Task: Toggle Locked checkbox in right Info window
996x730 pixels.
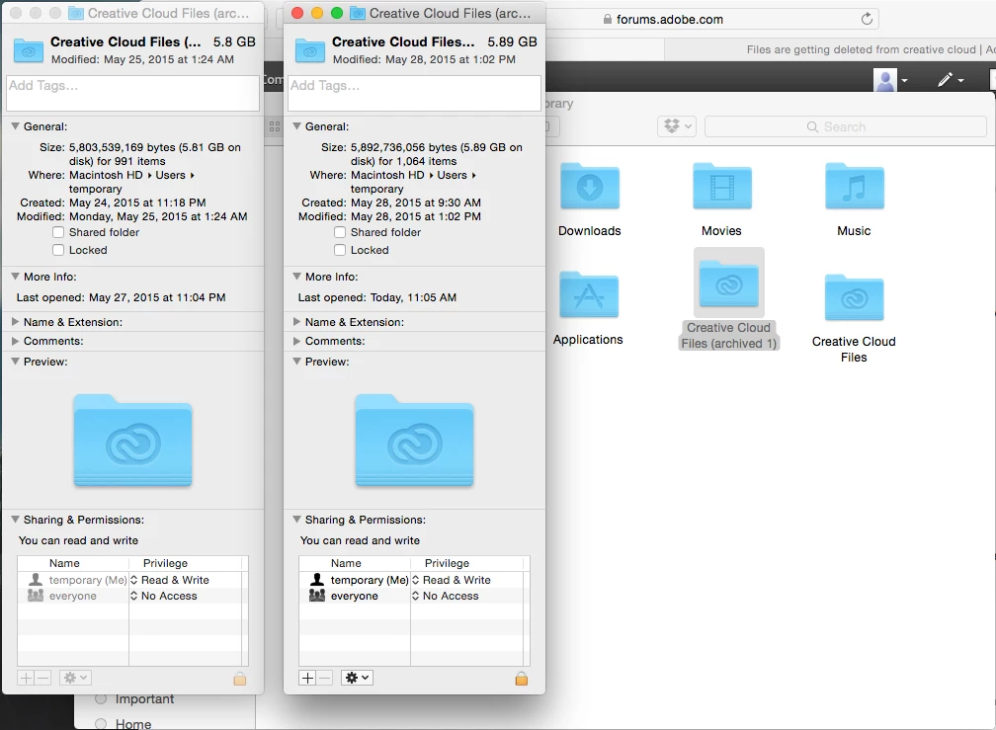Action: tap(340, 250)
